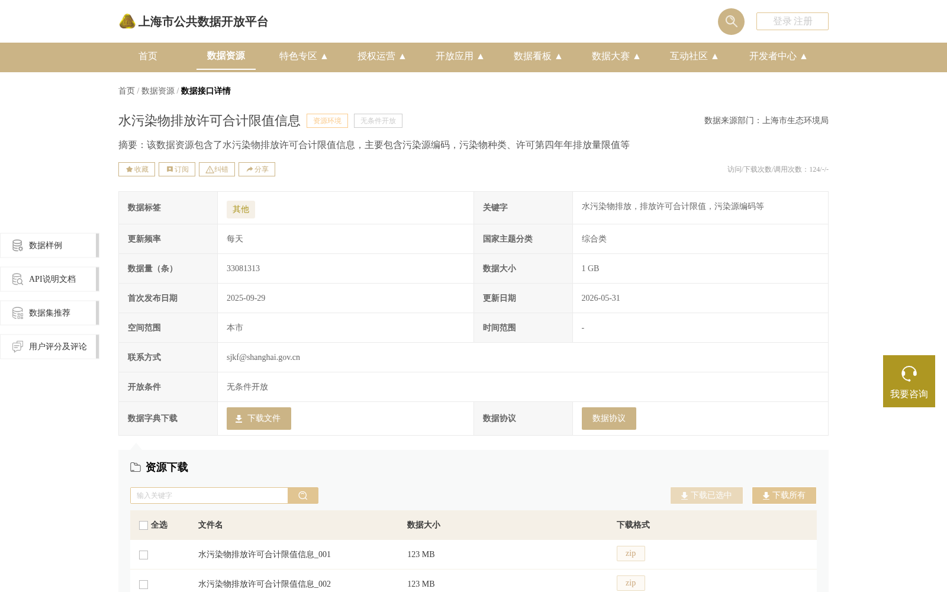Click 登录 注册 button
Image resolution: width=947 pixels, height=592 pixels.
point(793,21)
